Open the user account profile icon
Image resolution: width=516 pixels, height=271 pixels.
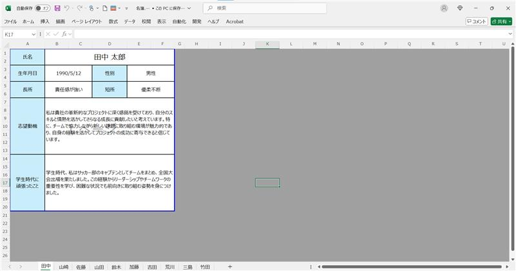tap(444, 8)
